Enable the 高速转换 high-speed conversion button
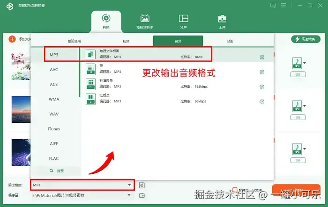Viewport: 328px width, 207px height. point(306,39)
